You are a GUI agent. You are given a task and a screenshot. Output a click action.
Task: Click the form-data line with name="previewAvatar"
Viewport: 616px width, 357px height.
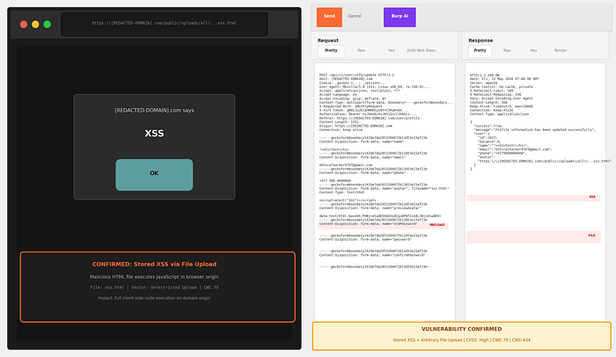point(370,208)
